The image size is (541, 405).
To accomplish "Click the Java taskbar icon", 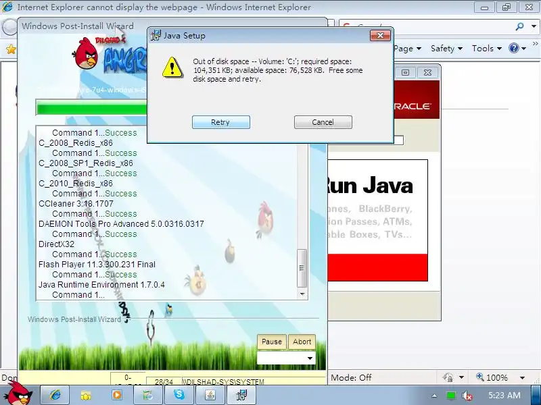I will tap(210, 395).
